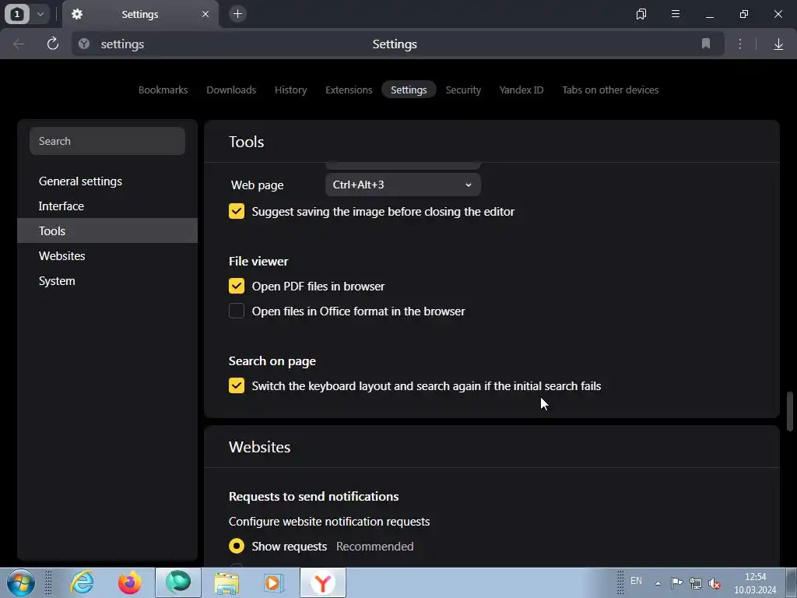Go to General settings in sidebar

tap(107, 181)
